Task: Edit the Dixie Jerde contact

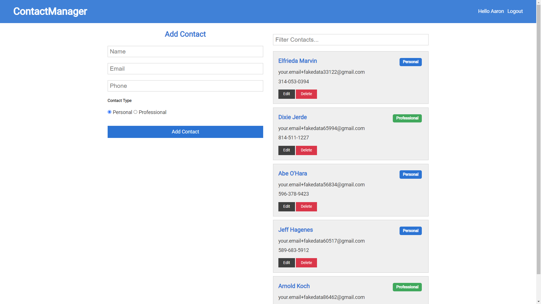Action: pyautogui.click(x=286, y=150)
